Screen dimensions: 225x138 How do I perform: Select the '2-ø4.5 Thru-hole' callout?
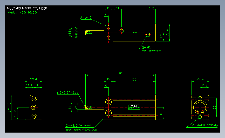coord(78,126)
